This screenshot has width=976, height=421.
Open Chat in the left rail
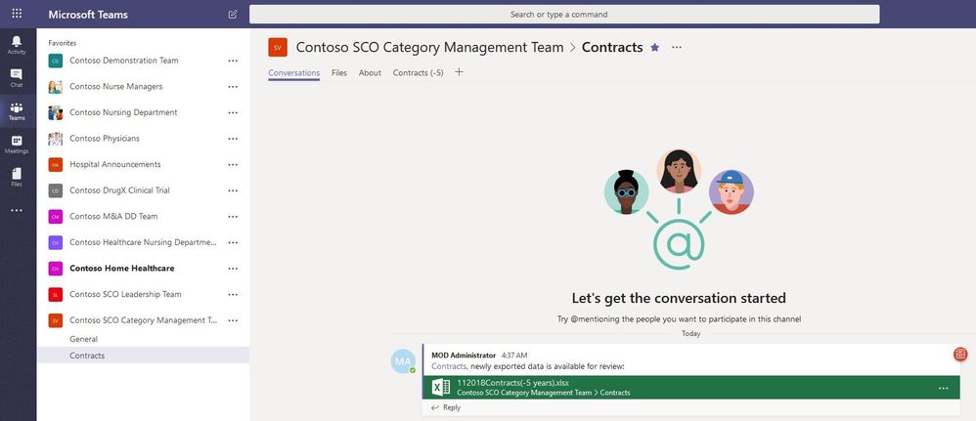(x=17, y=78)
